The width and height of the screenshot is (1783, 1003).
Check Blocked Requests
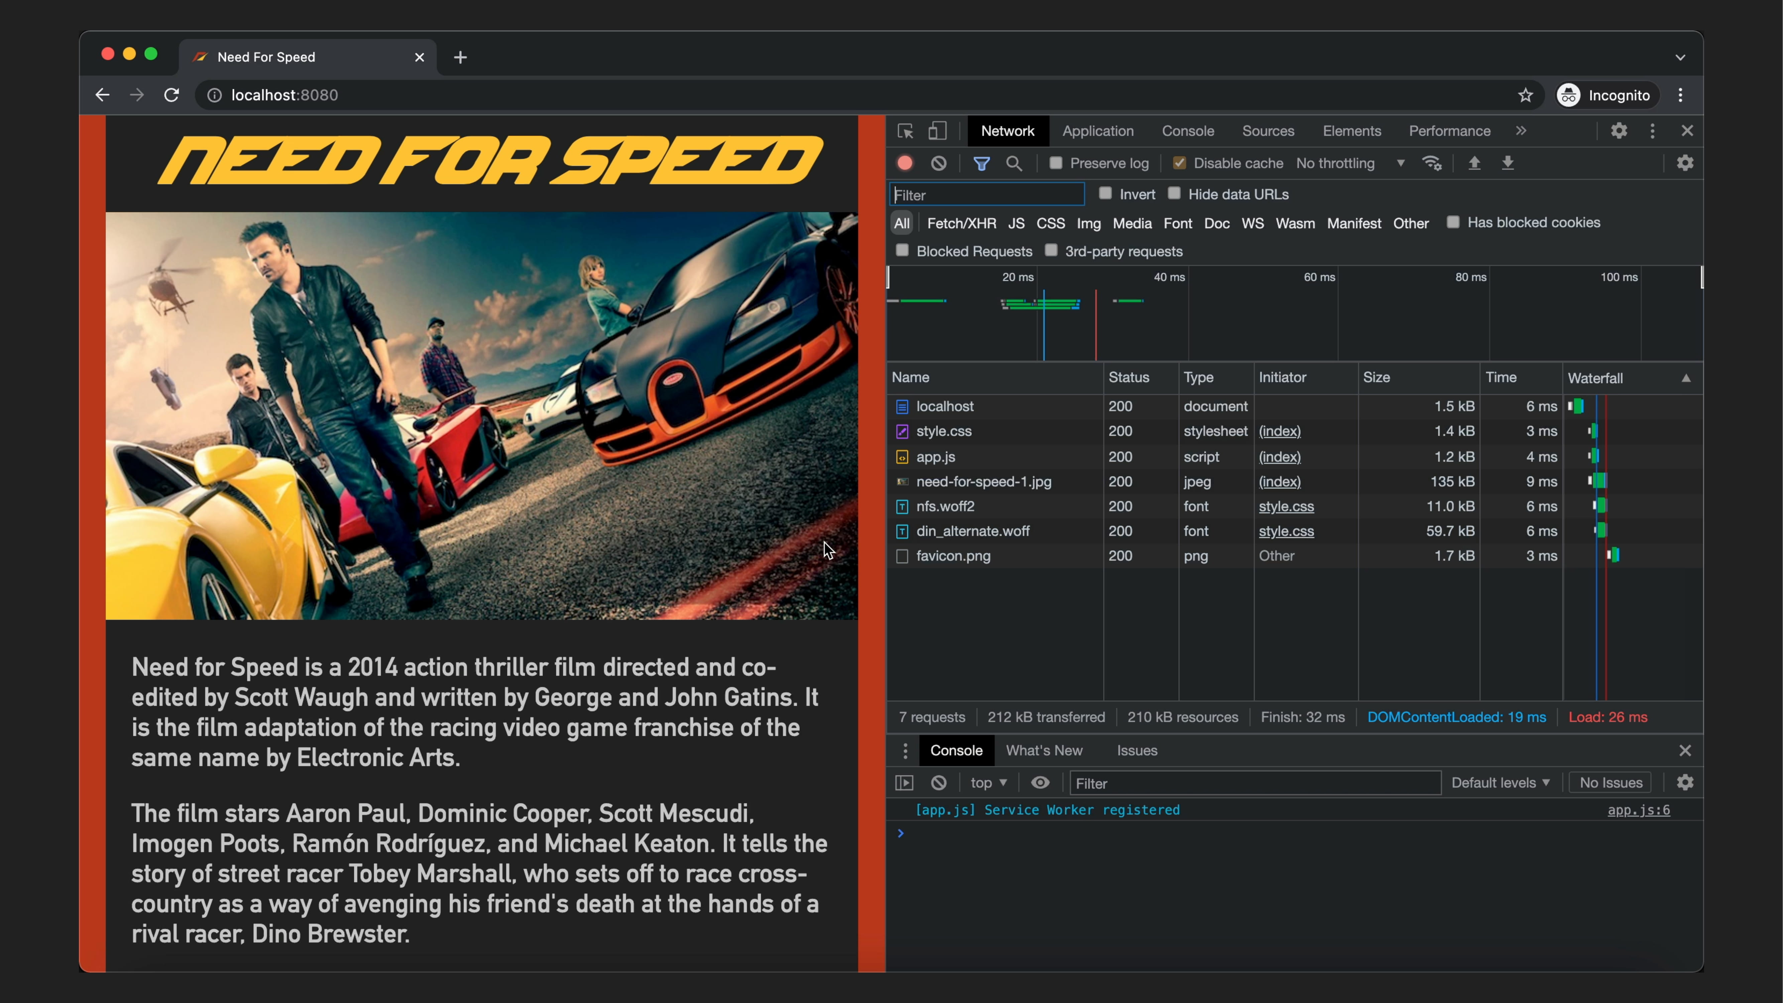tap(902, 250)
